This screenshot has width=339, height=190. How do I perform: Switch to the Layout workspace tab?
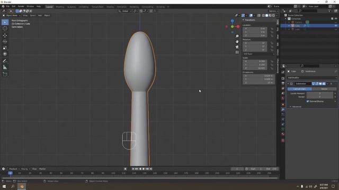(49, 7)
